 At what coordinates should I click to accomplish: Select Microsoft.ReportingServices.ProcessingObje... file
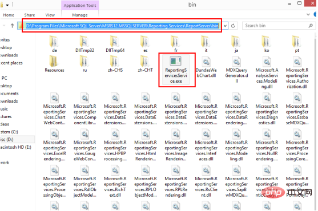click(54, 181)
